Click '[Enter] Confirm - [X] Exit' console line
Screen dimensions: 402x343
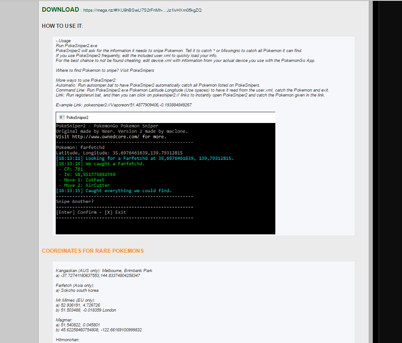91,212
